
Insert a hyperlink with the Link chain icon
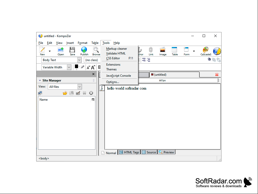151,51
